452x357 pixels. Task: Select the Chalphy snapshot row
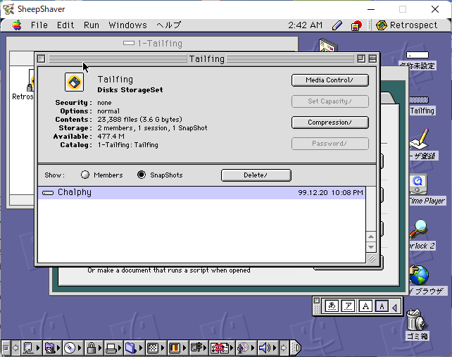(201, 192)
